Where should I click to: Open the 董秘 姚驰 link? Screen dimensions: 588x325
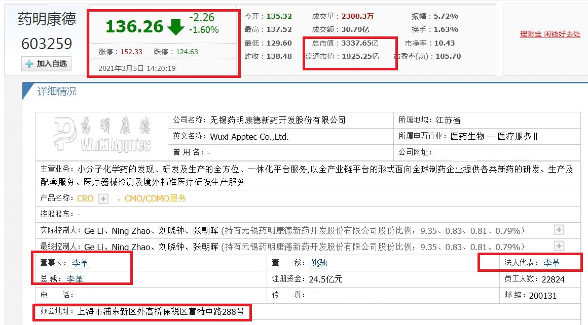tap(319, 263)
